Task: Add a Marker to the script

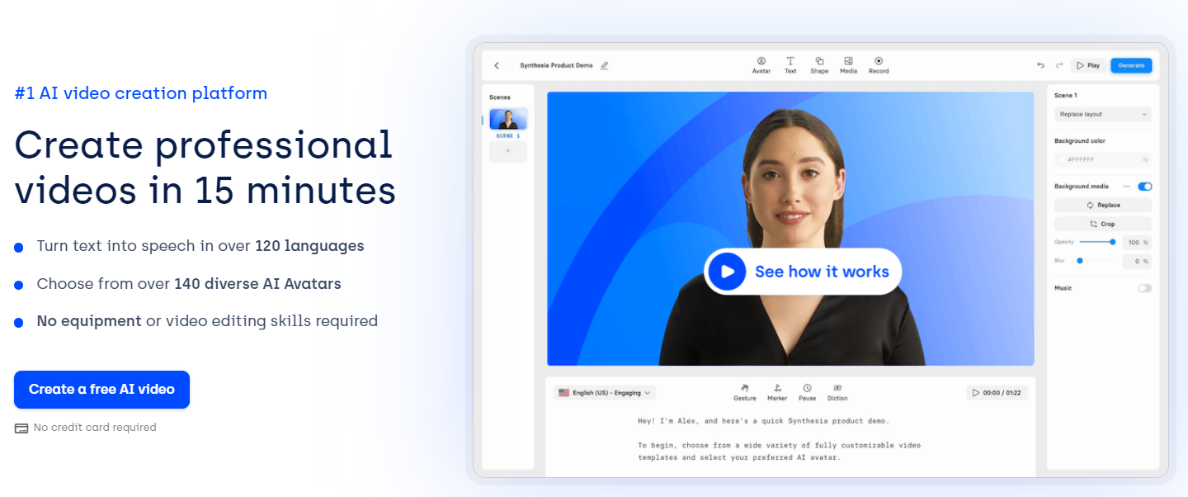Action: [777, 392]
